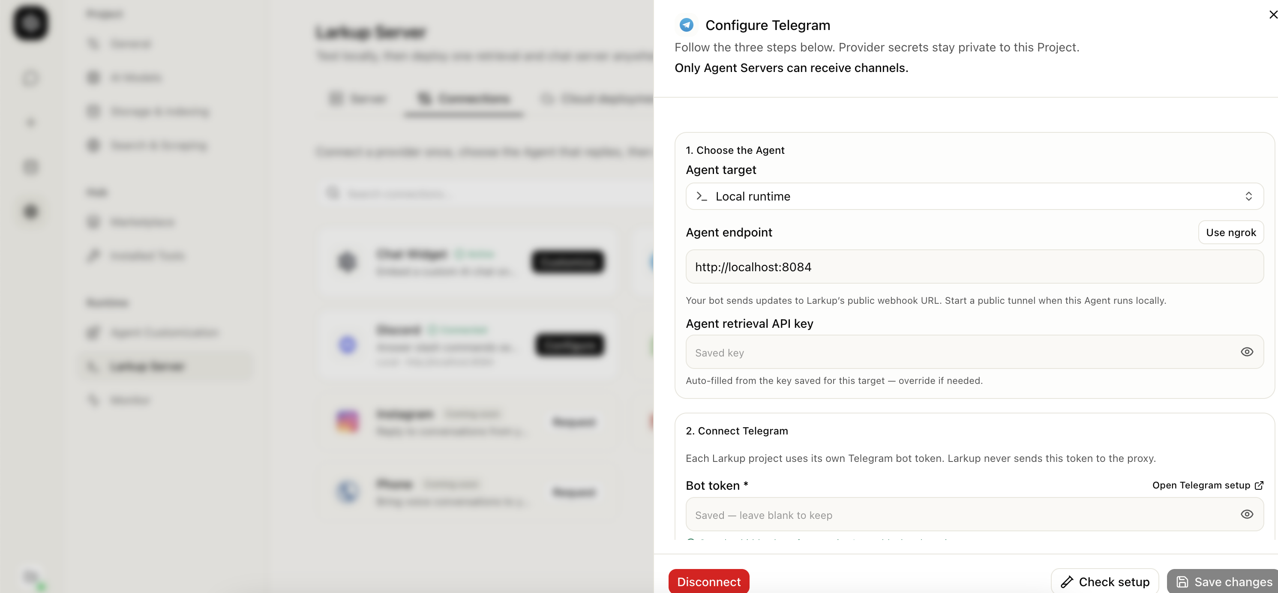Click the Discord connection icon
Viewport: 1278px width, 593px height.
click(347, 344)
